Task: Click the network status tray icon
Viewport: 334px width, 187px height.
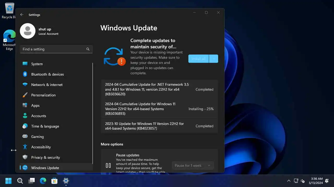Action: click(296, 181)
